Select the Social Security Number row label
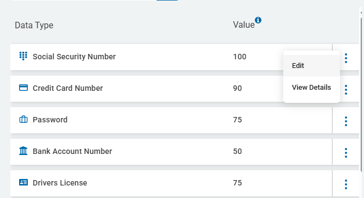The image size is (364, 198). point(74,57)
